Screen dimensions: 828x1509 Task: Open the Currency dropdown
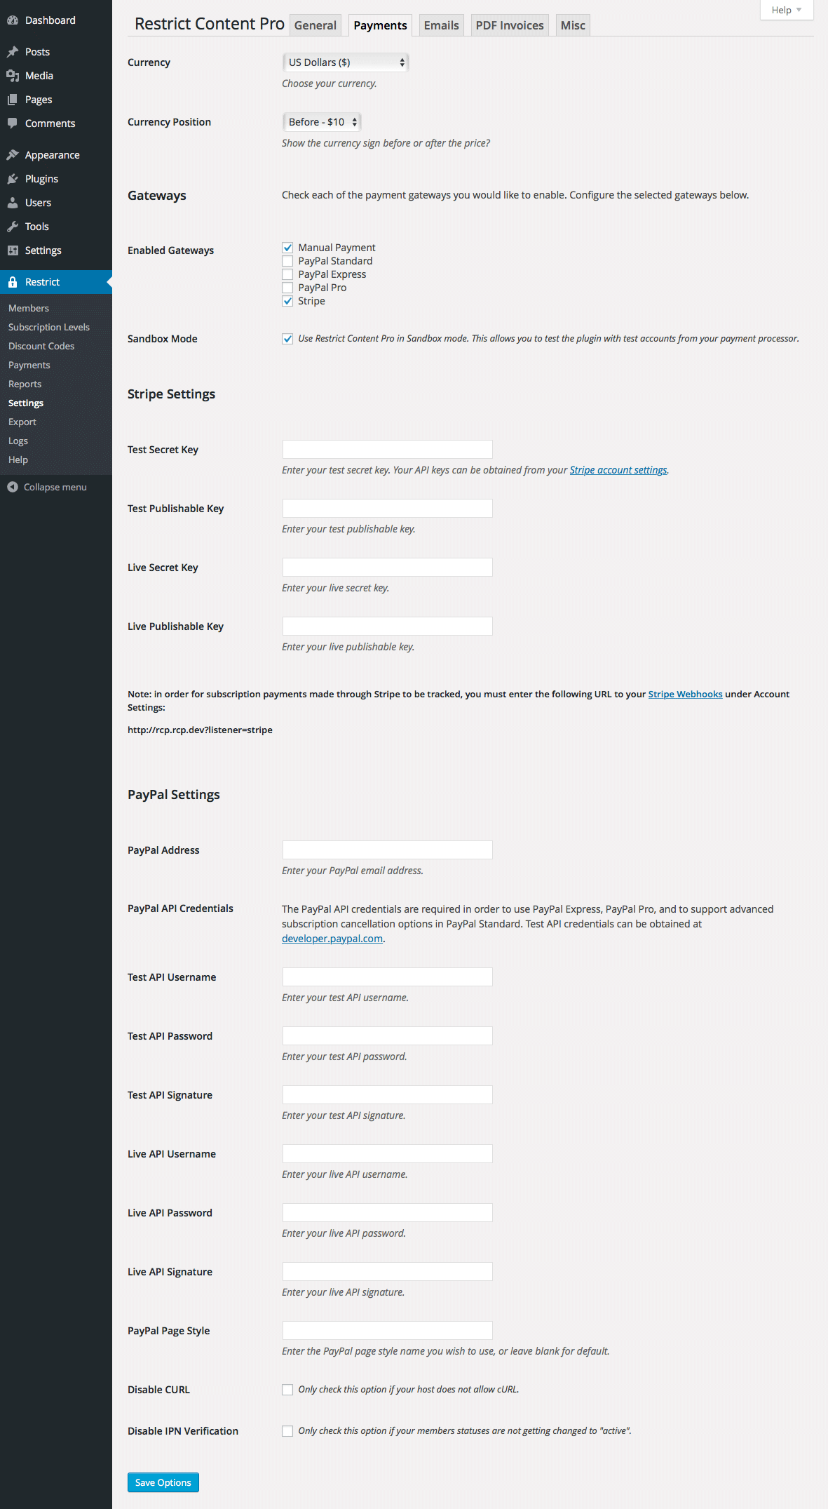tap(346, 62)
